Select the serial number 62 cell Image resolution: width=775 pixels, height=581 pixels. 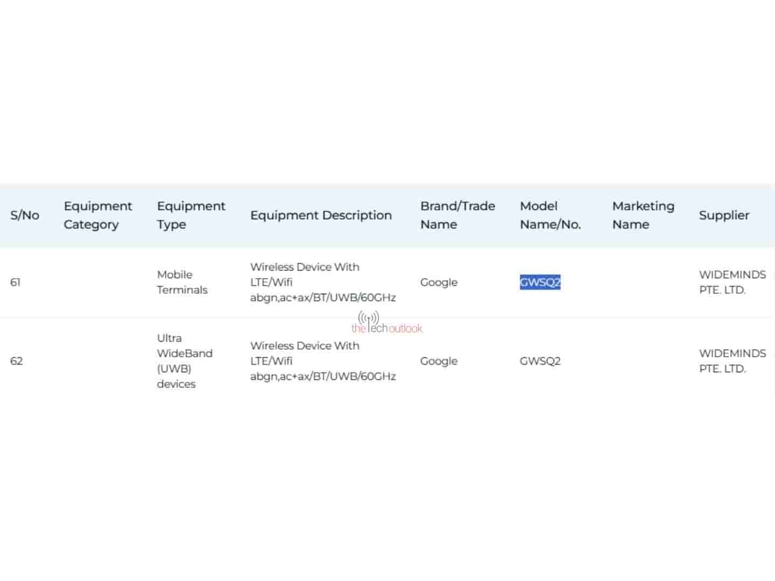17,361
